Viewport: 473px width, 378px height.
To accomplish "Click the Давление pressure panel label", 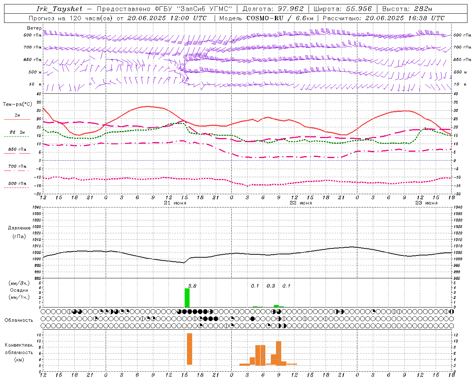I will (x=19, y=228).
